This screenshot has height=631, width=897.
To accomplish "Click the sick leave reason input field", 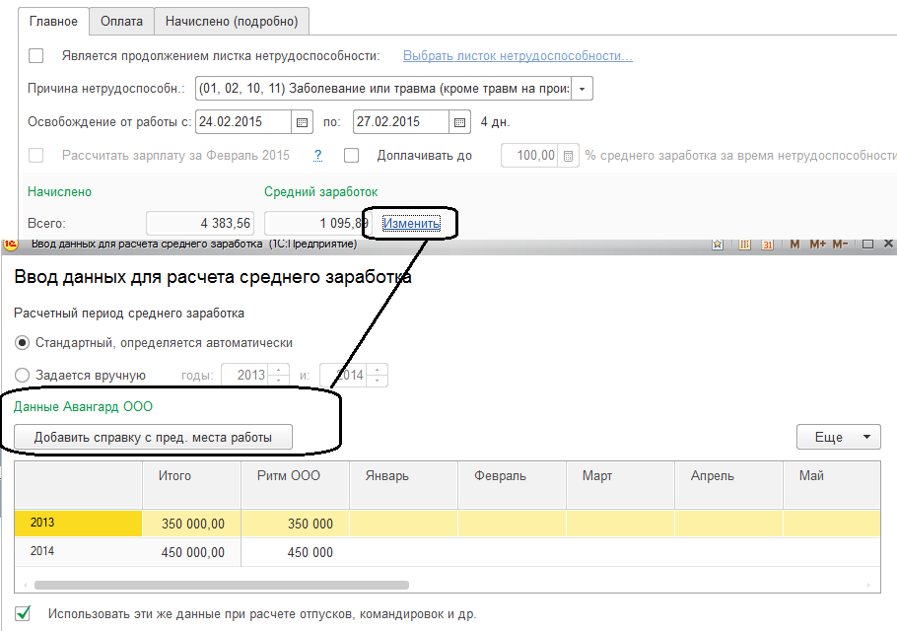I will click(383, 89).
